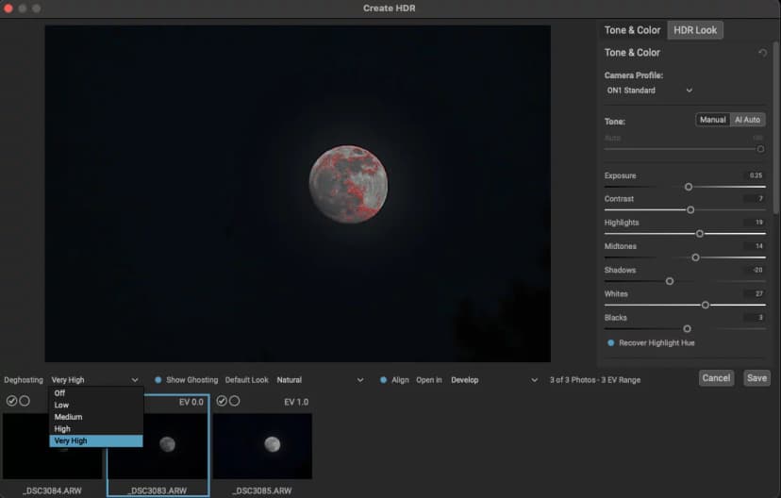781x498 pixels.
Task: Switch Tone mode to Manual
Action: (712, 120)
